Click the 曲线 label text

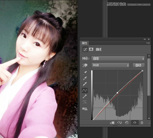pyautogui.click(x=99, y=49)
